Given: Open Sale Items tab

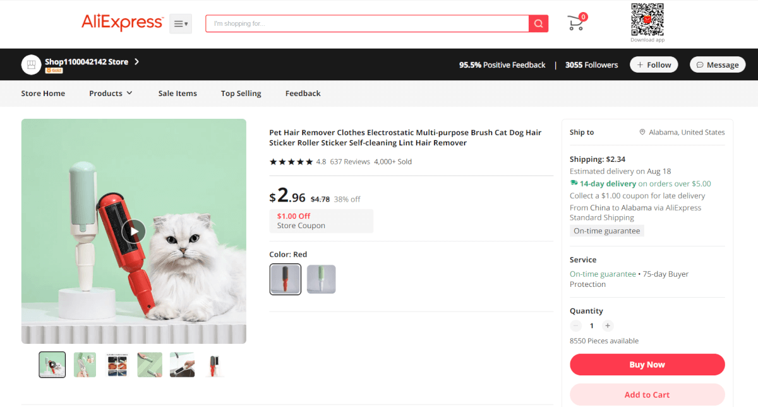Looking at the screenshot, I should tap(177, 93).
